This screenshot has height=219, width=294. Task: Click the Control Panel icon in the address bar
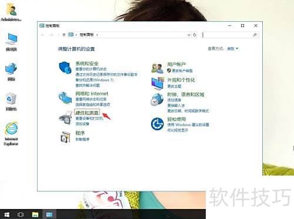point(71,35)
